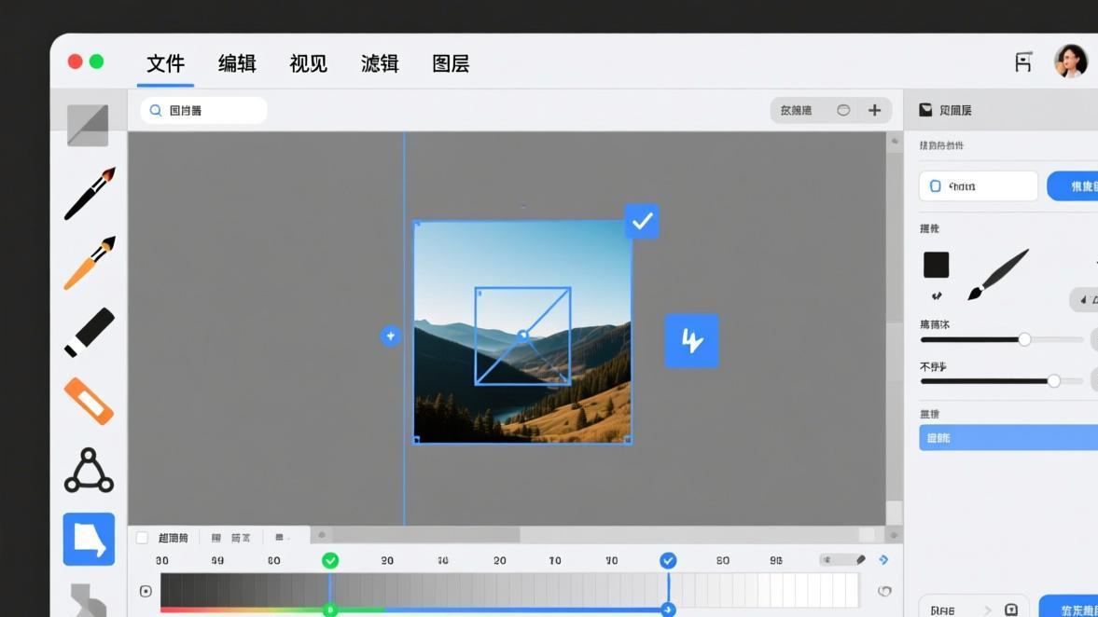
Task: Click the canvas horizontal scrollbar thumb
Action: coord(425,535)
